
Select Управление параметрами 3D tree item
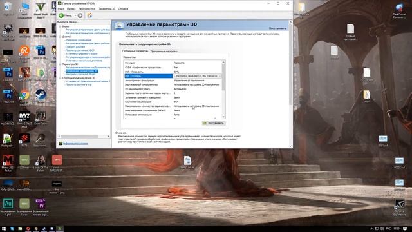click(x=82, y=71)
